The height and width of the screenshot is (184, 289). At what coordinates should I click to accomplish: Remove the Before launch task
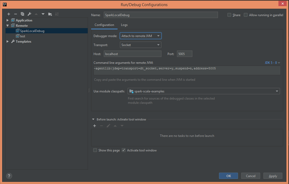click(x=101, y=126)
